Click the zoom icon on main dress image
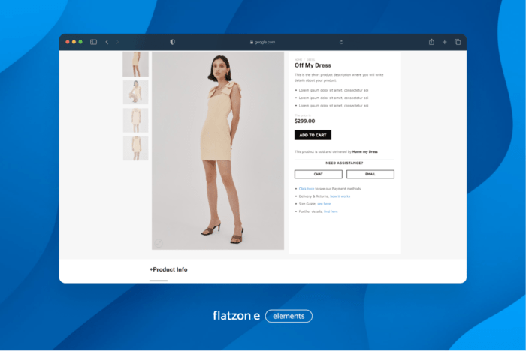Image resolution: width=526 pixels, height=351 pixels. pos(159,242)
